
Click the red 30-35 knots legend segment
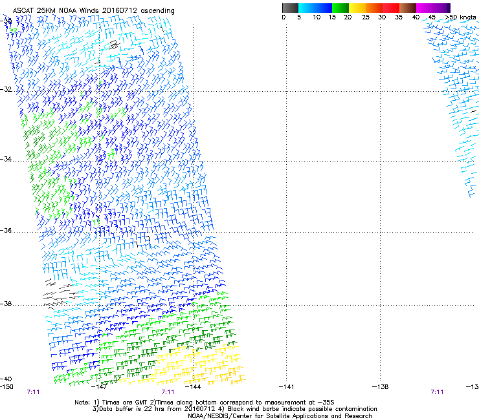(391, 8)
